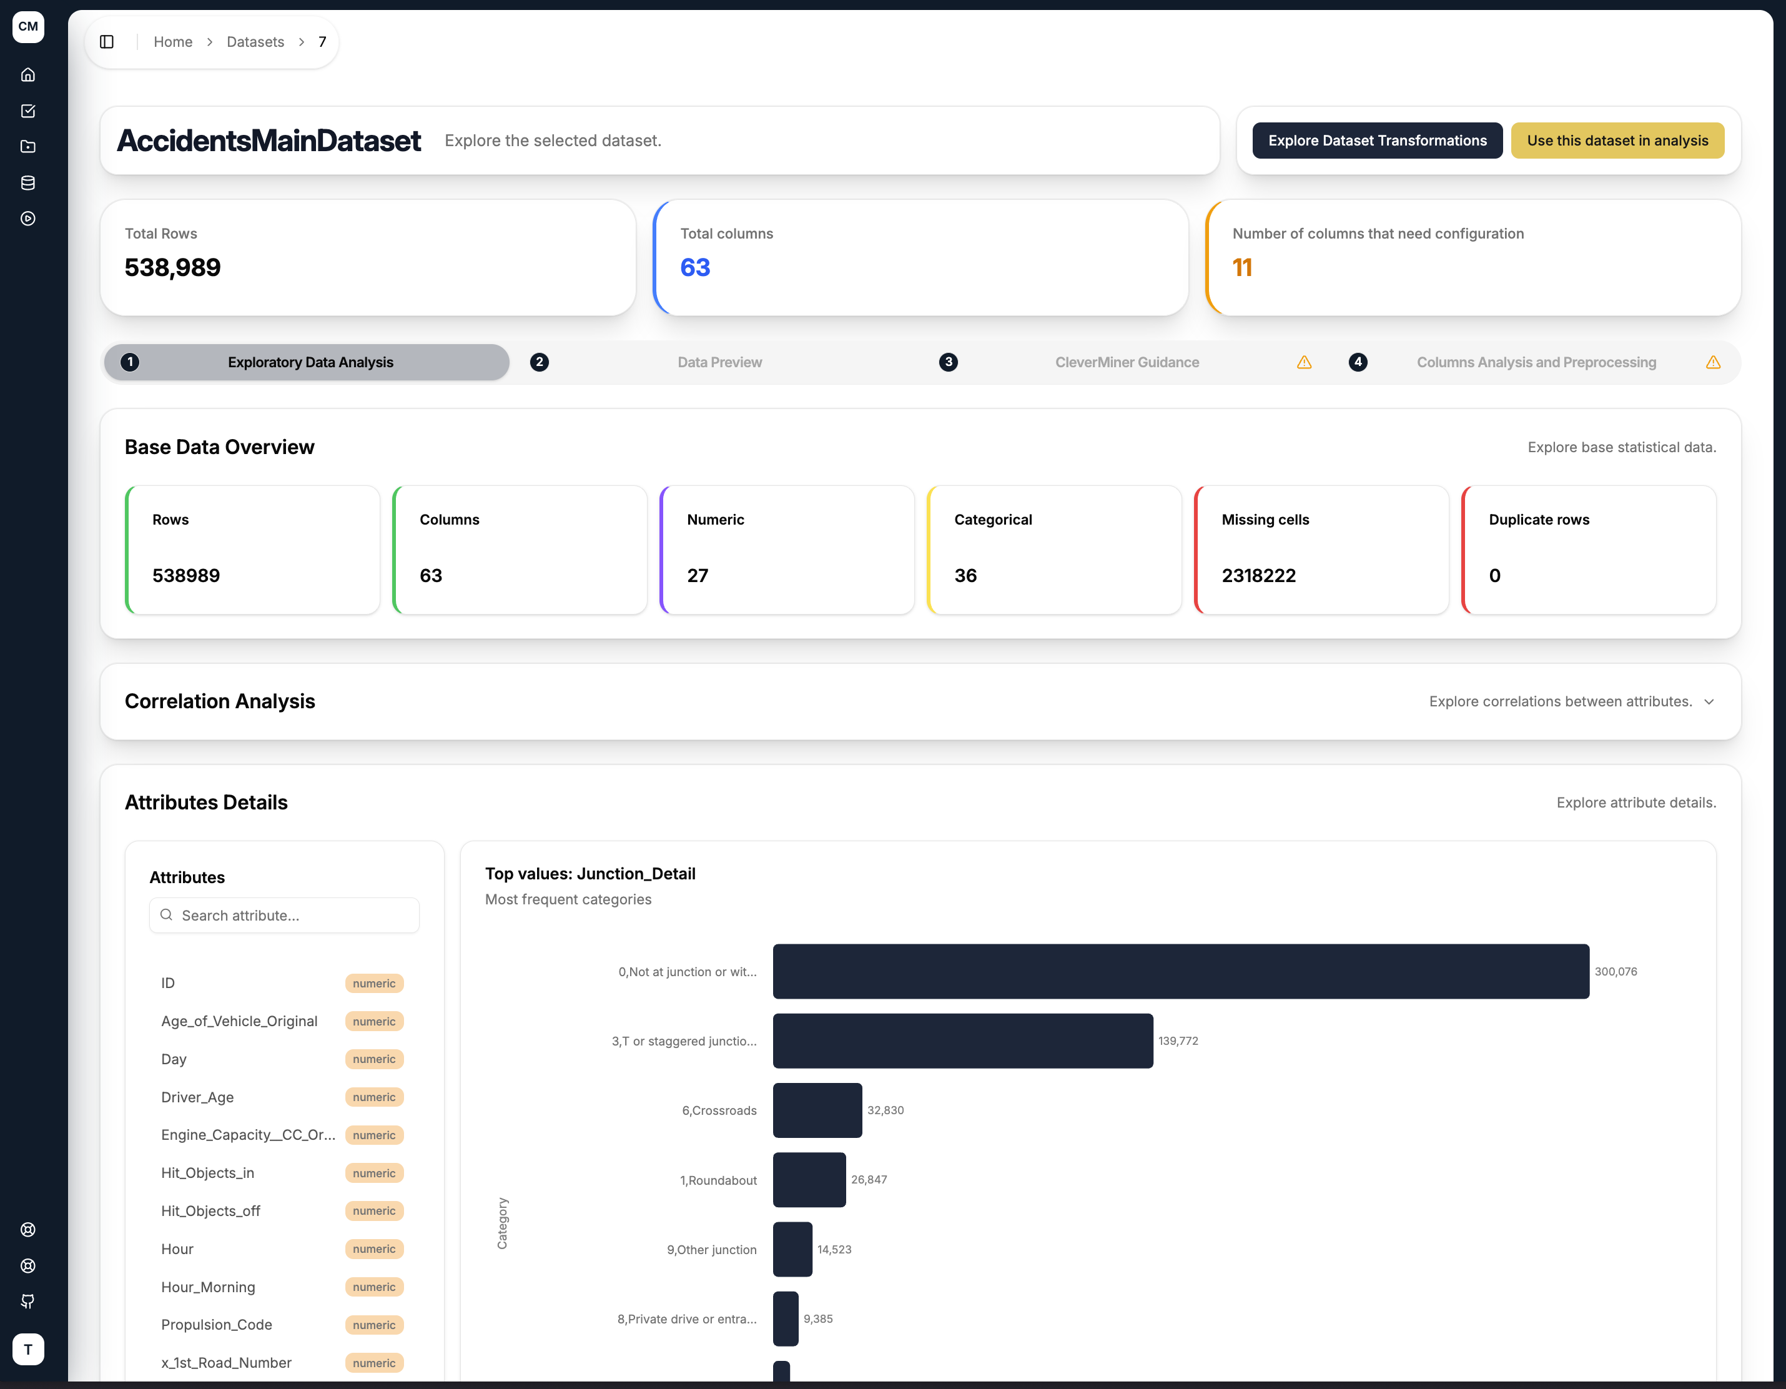This screenshot has height=1389, width=1786.
Task: Open the folder icon in the sidebar
Action: click(x=28, y=146)
